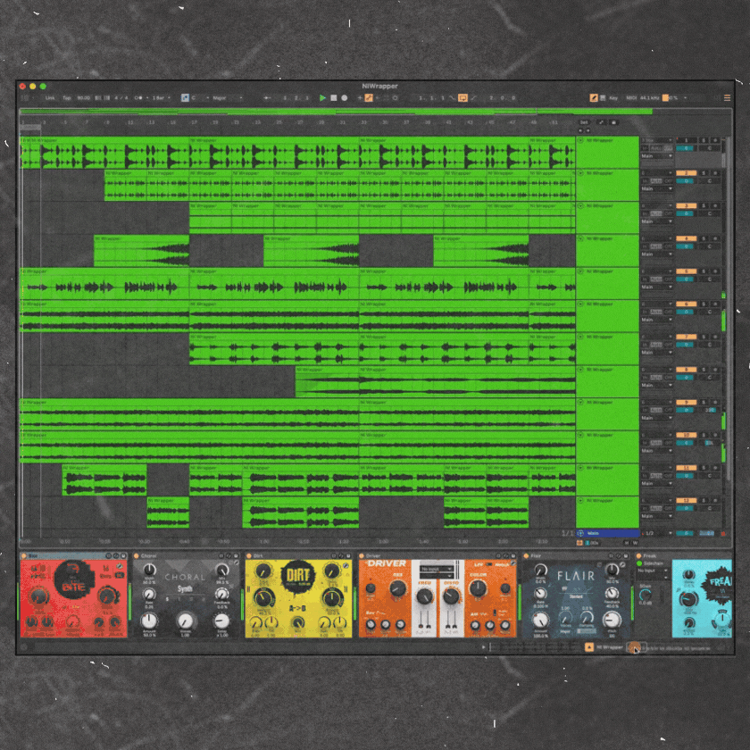This screenshot has height=750, width=750.
Task: Click the Tap tempo button
Action: click(66, 98)
